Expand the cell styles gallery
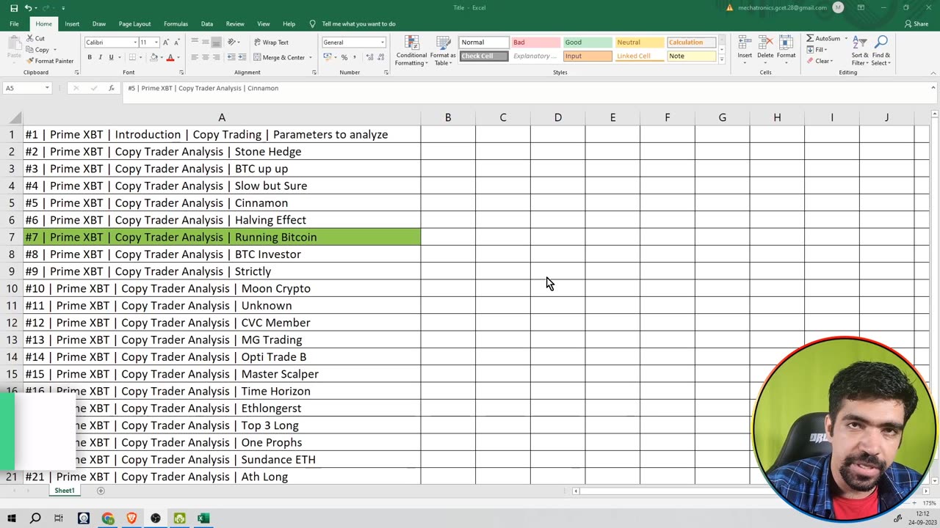The image size is (940, 528). 721,59
